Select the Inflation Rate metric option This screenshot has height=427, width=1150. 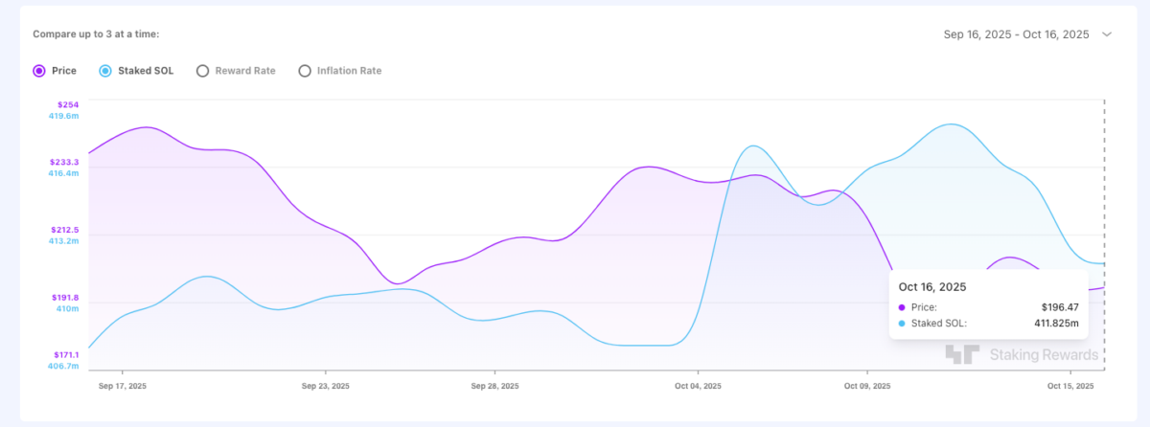pos(306,71)
